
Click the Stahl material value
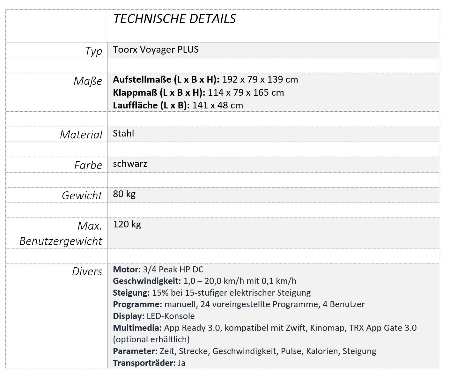point(123,133)
